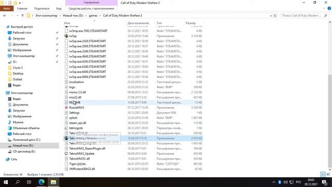Select steam_api.dll file
Screen dimensions: 332x187
pyautogui.click(x=77, y=123)
